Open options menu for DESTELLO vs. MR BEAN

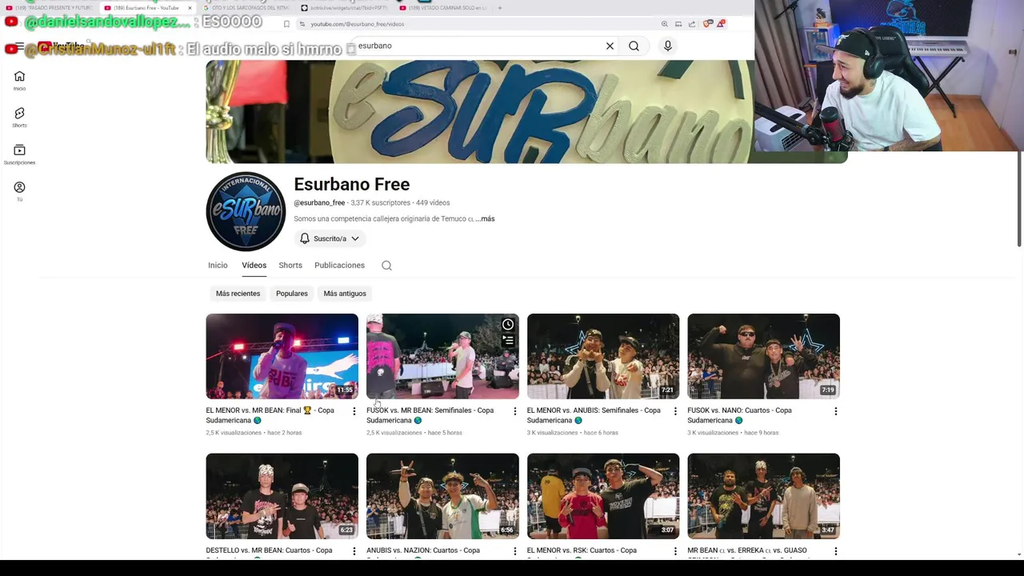tap(354, 551)
